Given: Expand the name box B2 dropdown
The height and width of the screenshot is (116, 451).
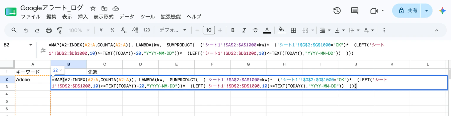Looking at the screenshot, I should point(31,45).
